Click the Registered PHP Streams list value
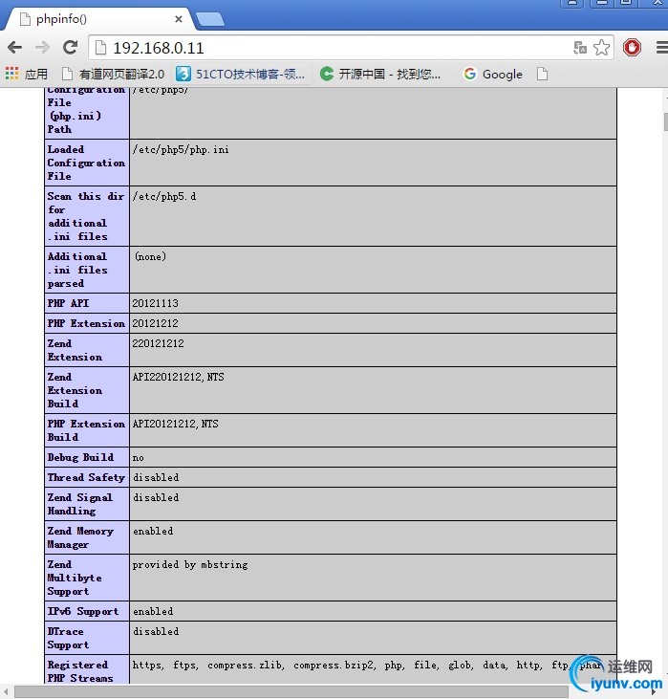This screenshot has width=668, height=699. 368,666
